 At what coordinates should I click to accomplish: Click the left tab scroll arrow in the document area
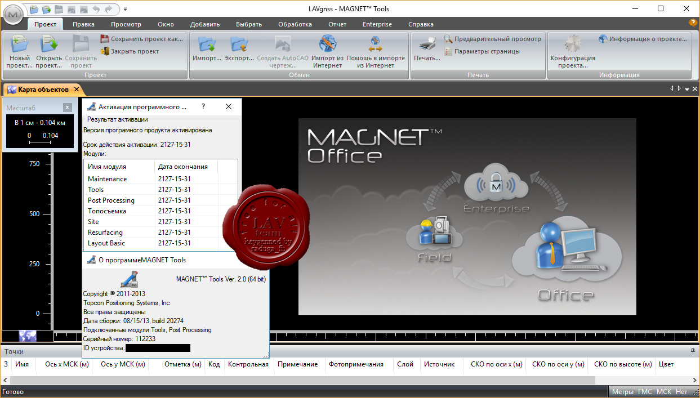(672, 89)
